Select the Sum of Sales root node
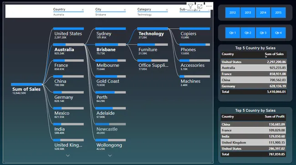The width and height of the screenshot is (296, 165). coord(26,89)
